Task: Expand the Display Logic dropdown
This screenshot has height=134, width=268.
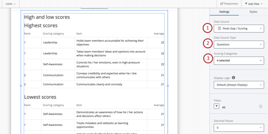Action: [x=239, y=85]
